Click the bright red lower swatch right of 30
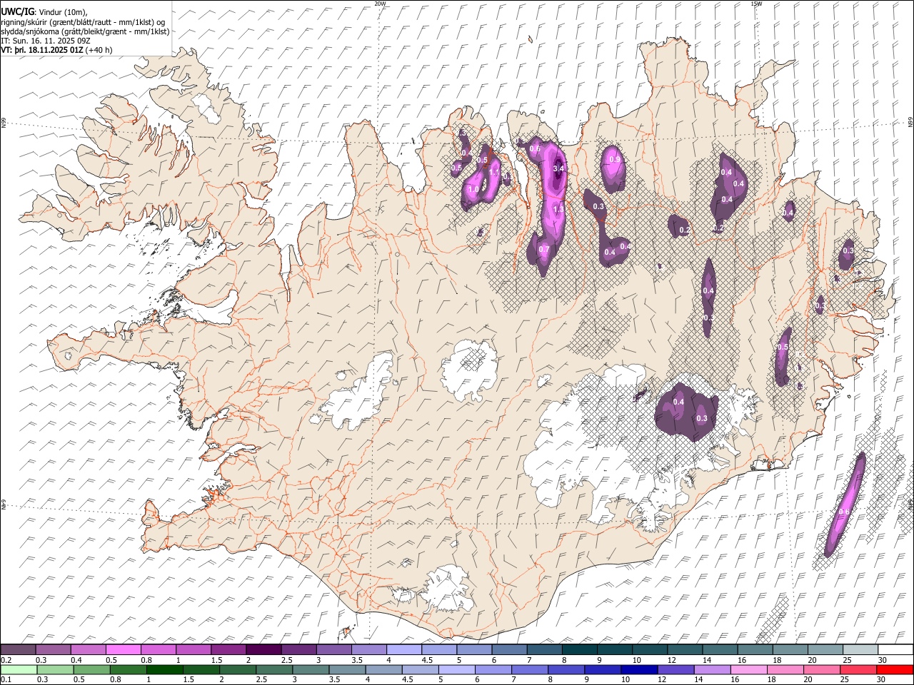The height and width of the screenshot is (685, 914). pos(896,669)
